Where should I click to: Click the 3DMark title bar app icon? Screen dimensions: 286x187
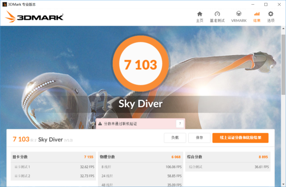point(4,4)
